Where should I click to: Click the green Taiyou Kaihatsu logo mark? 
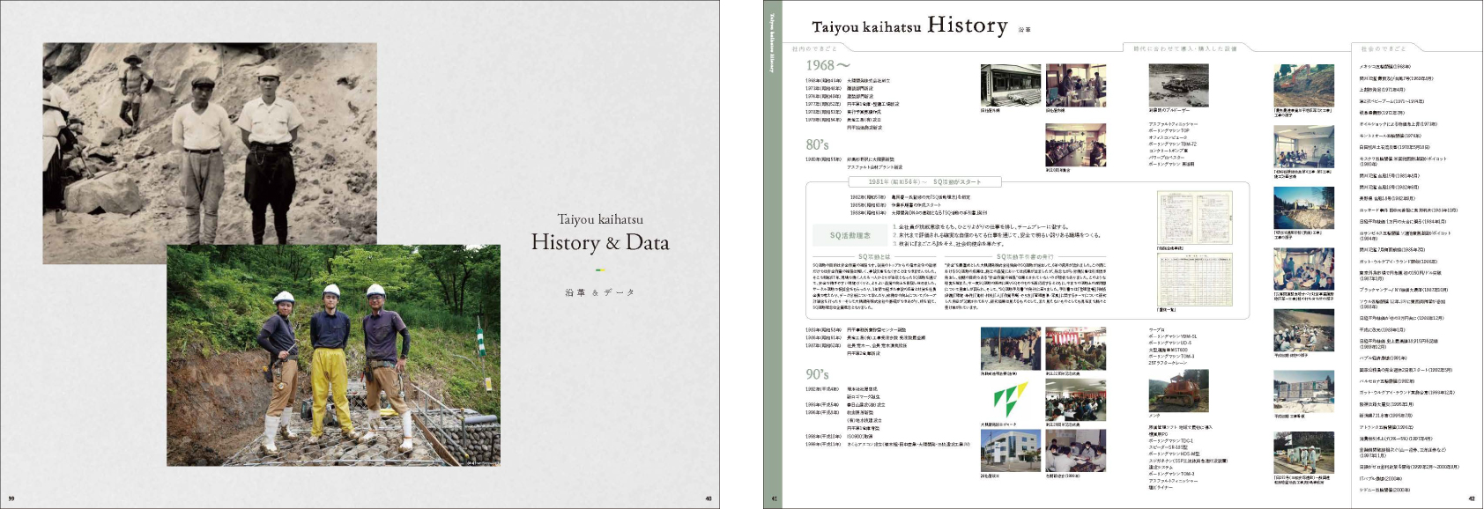1004,401
